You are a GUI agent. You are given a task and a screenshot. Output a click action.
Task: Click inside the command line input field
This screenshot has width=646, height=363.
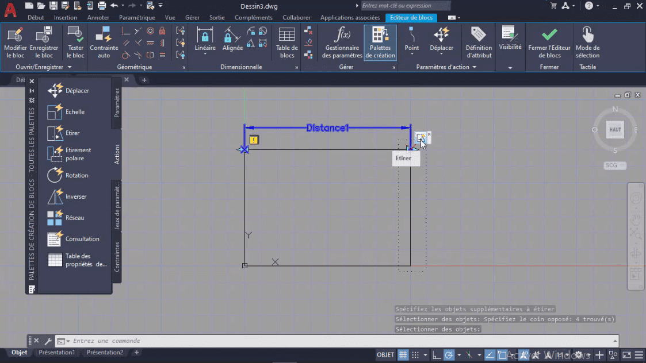point(230,340)
